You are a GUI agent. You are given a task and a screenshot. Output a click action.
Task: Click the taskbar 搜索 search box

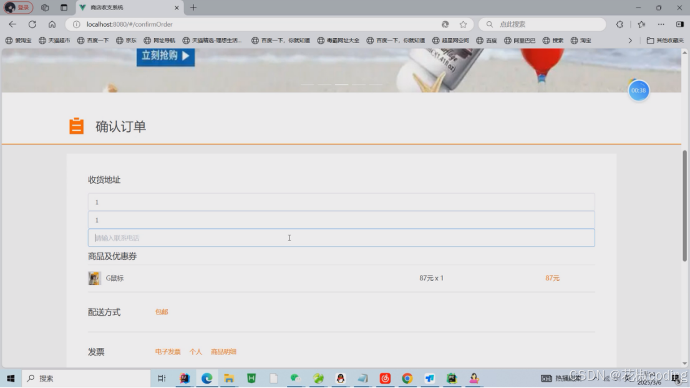click(x=86, y=378)
